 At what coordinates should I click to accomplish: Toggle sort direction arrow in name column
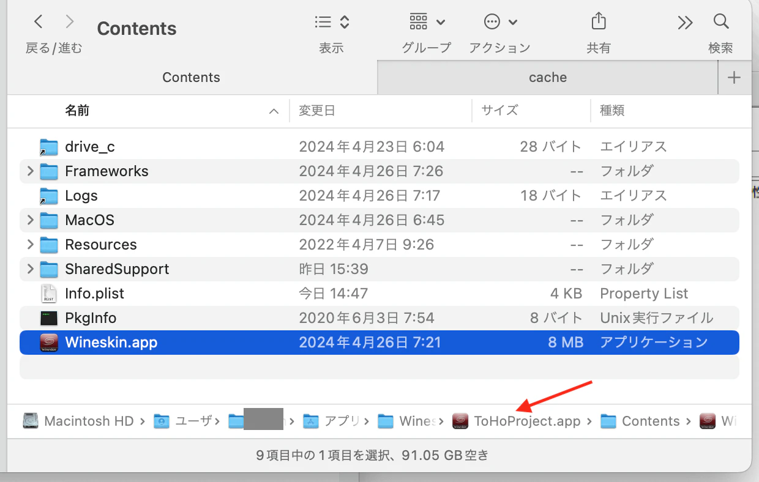point(274,111)
